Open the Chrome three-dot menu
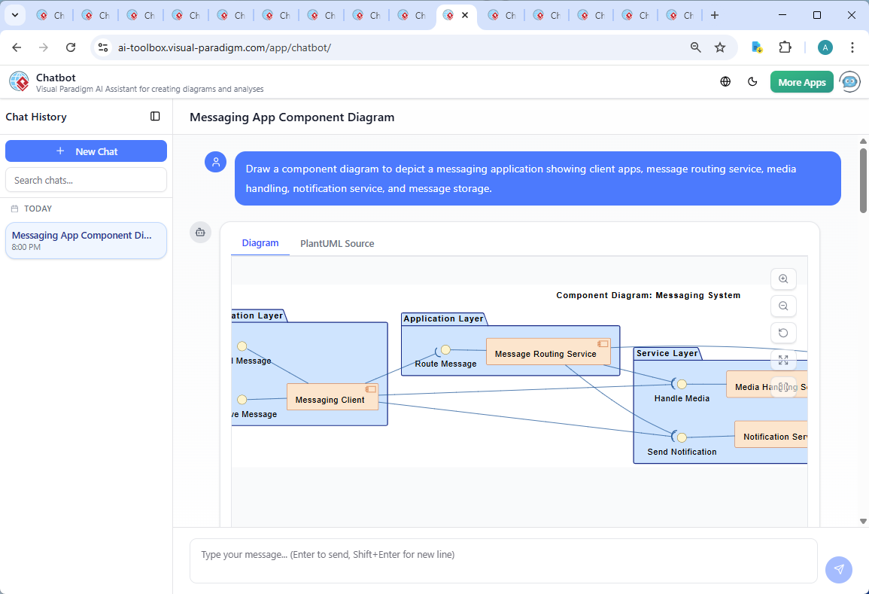The image size is (869, 594). coord(852,47)
